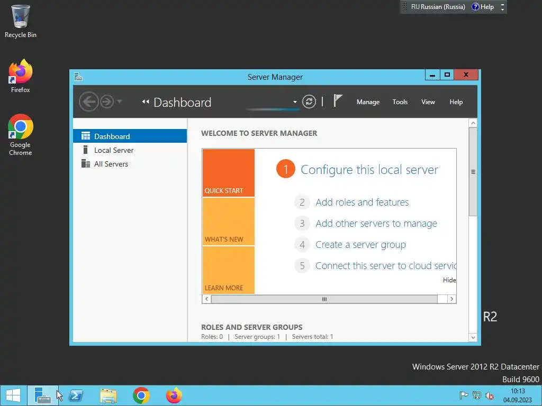Expand the address bar dropdown arrow
Screen dimensions: 542x406
tap(295, 102)
